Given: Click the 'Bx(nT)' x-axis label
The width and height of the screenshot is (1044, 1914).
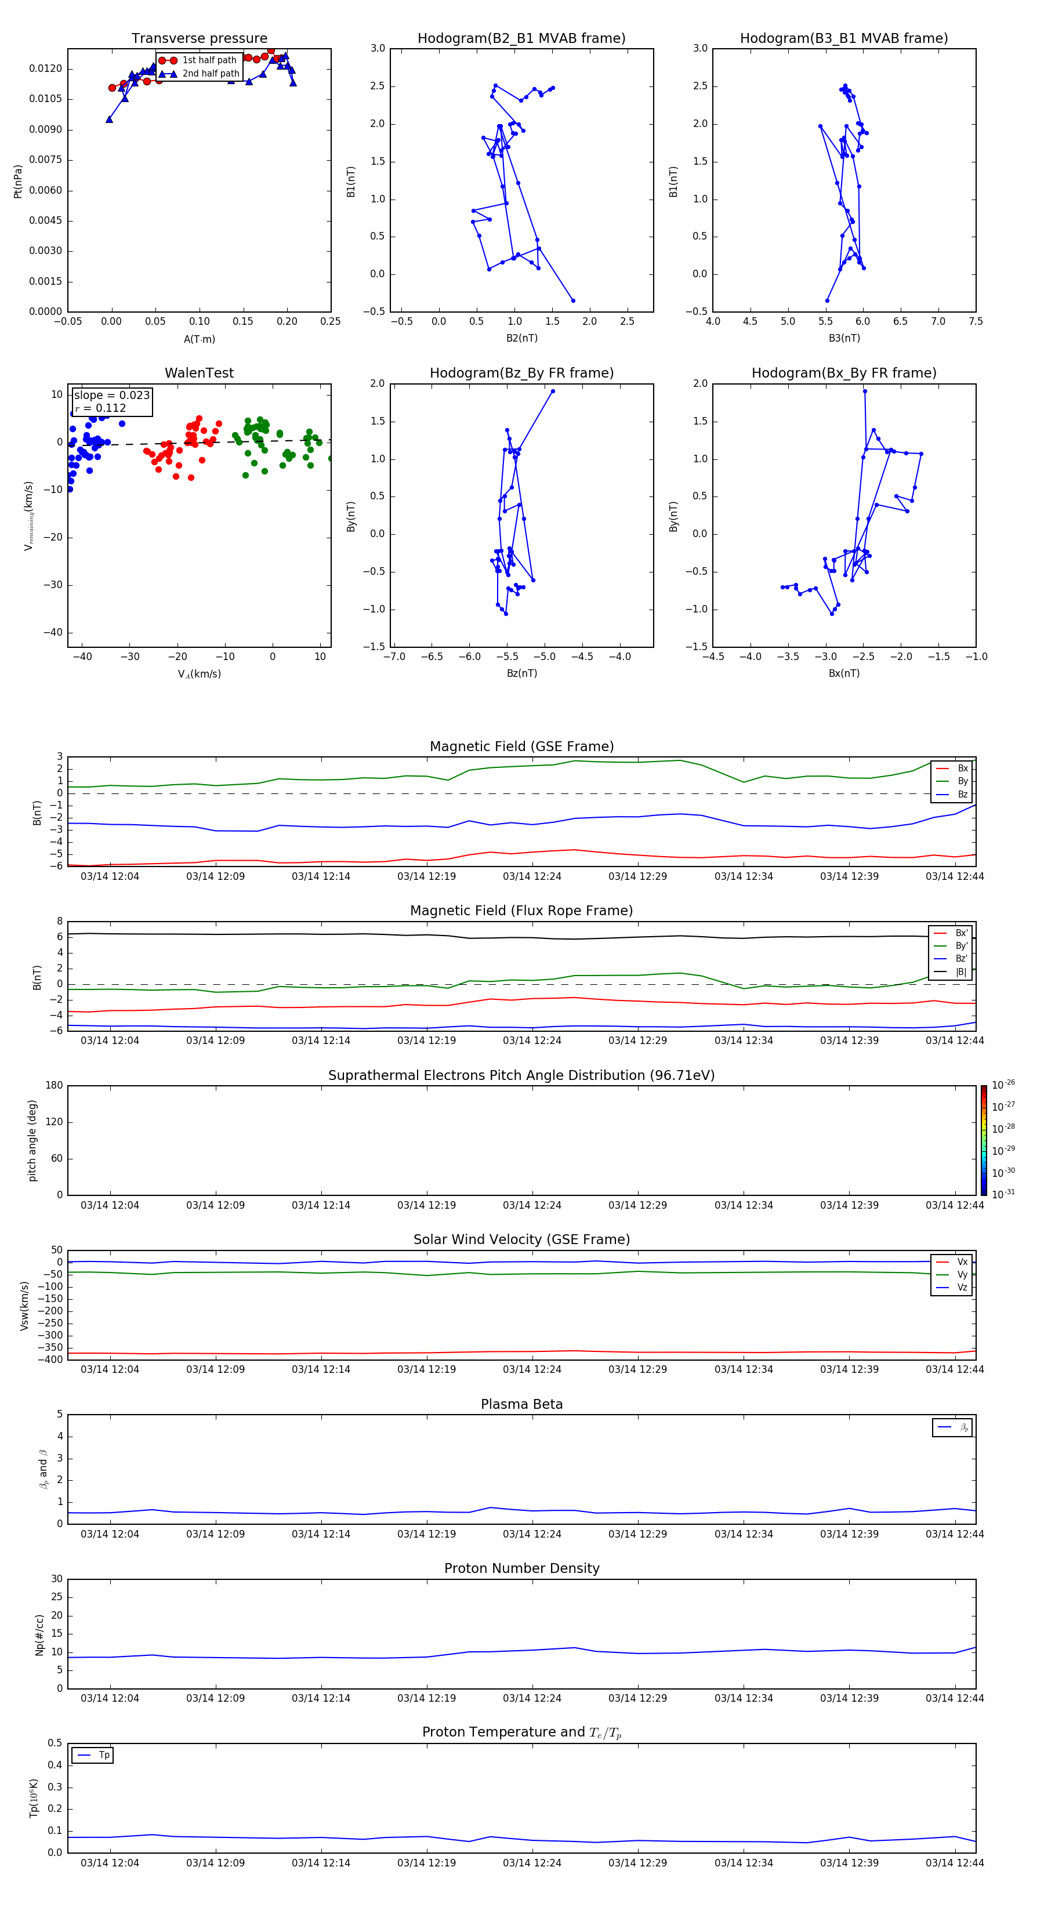Looking at the screenshot, I should 844,673.
